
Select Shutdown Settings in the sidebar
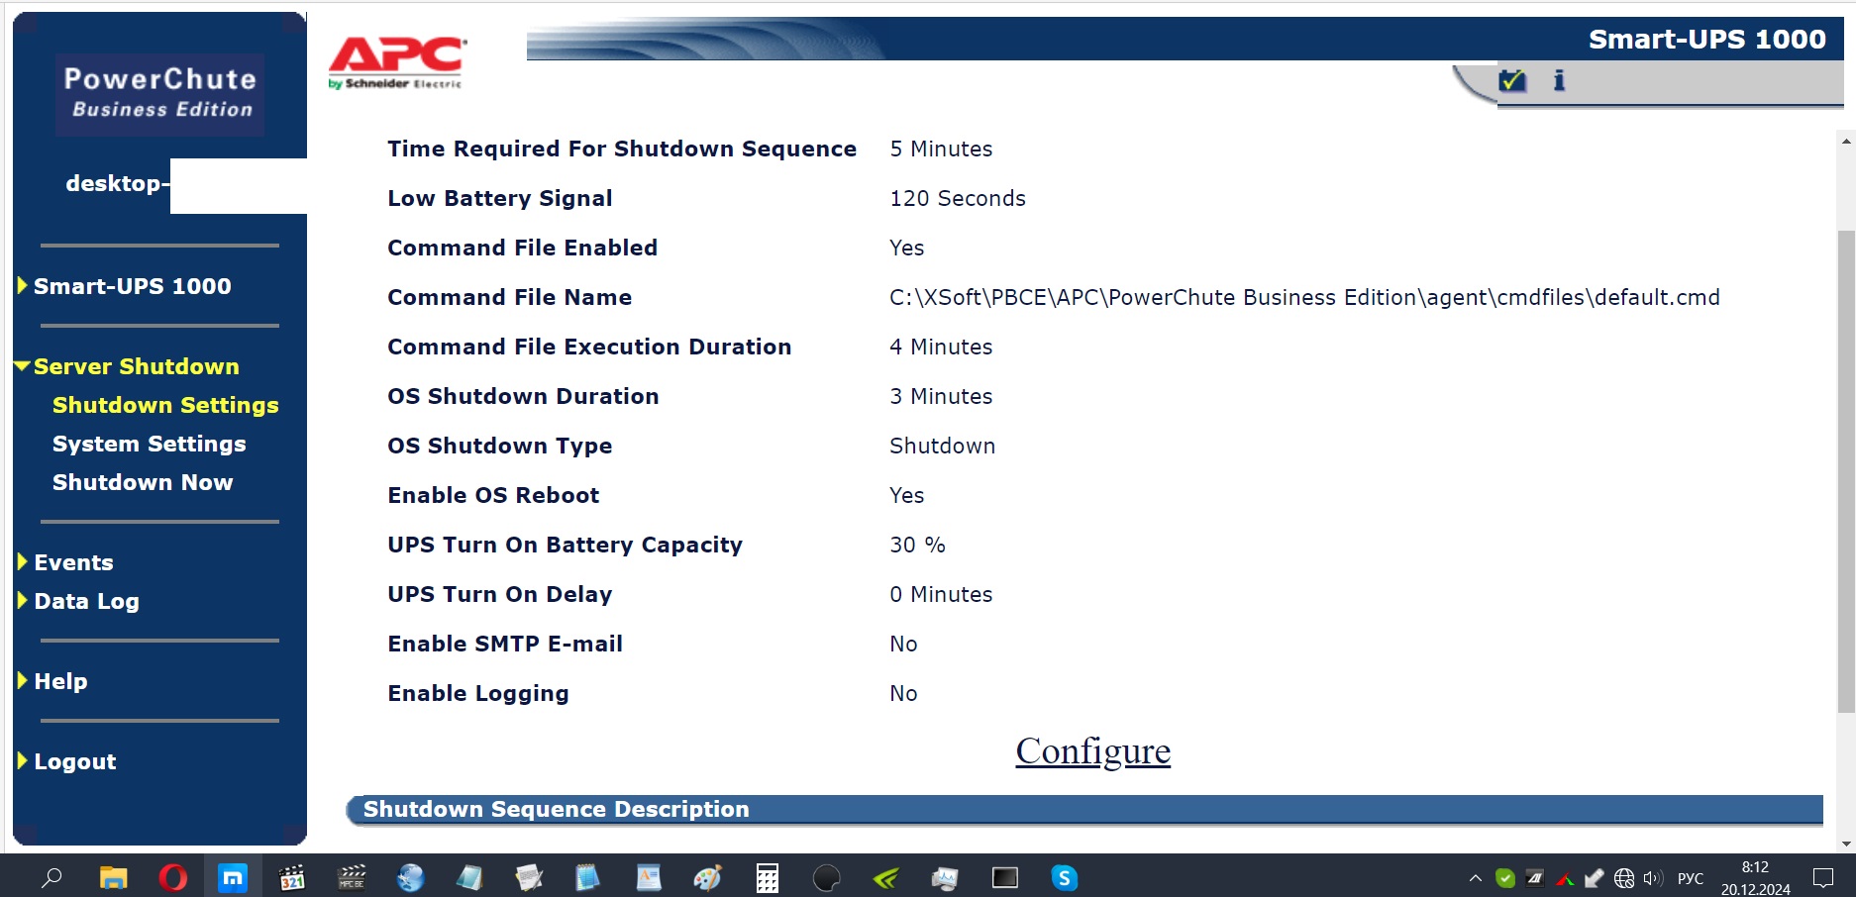tap(165, 405)
